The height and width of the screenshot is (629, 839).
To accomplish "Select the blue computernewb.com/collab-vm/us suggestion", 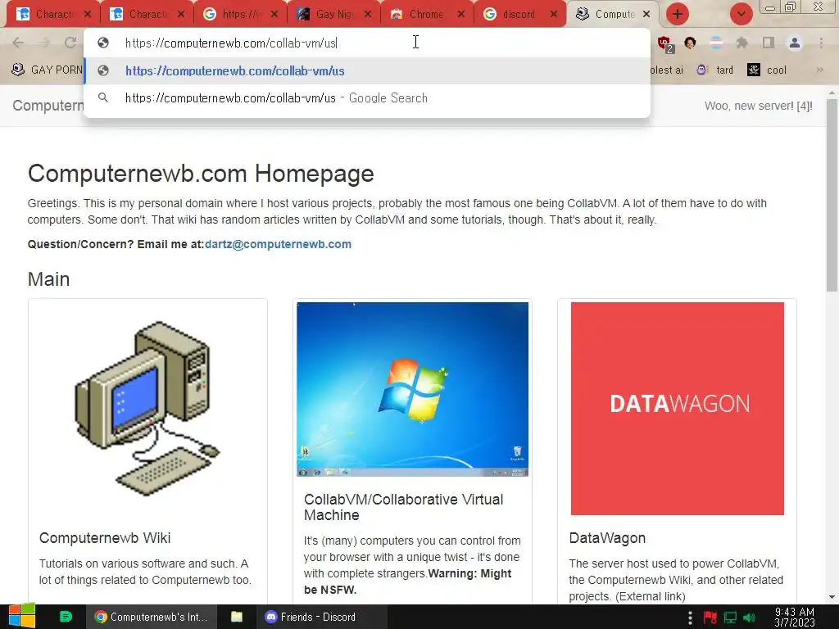I will [x=367, y=70].
